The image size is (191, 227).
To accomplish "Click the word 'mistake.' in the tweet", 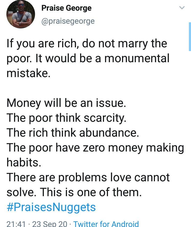I will 28,73.
